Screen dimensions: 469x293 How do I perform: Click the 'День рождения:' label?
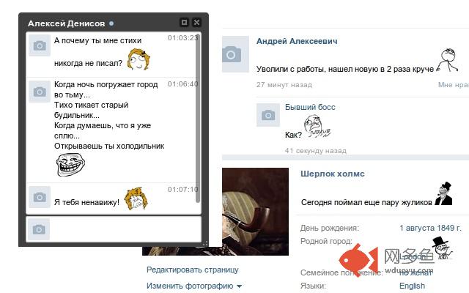pyautogui.click(x=330, y=228)
